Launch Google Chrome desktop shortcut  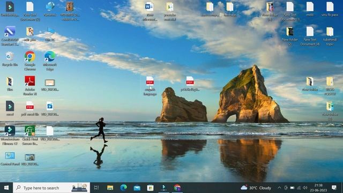tap(30, 61)
